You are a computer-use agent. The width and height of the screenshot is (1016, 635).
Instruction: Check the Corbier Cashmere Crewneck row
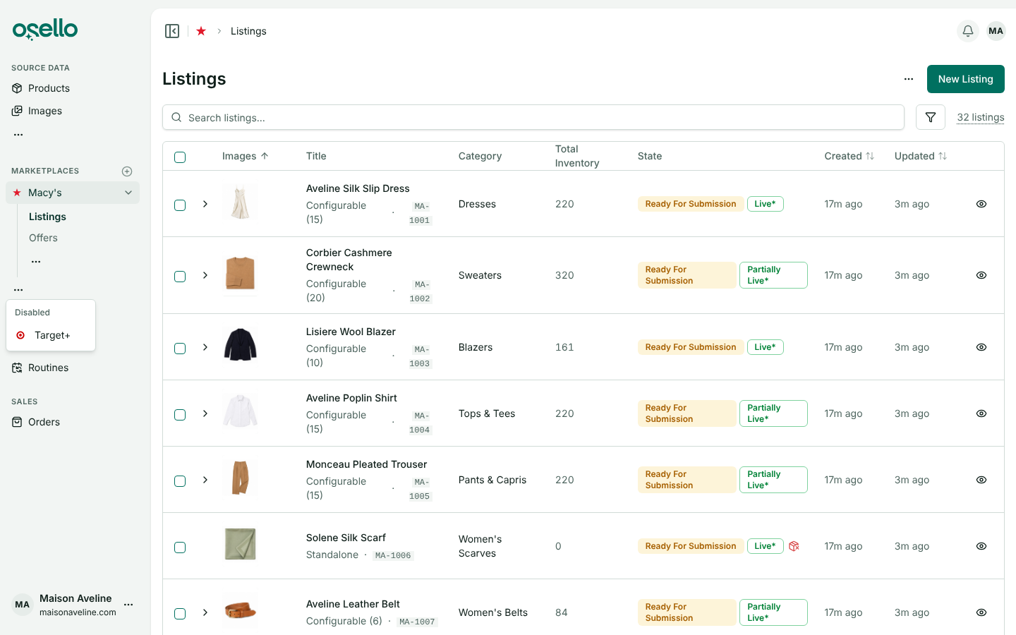coord(180,276)
